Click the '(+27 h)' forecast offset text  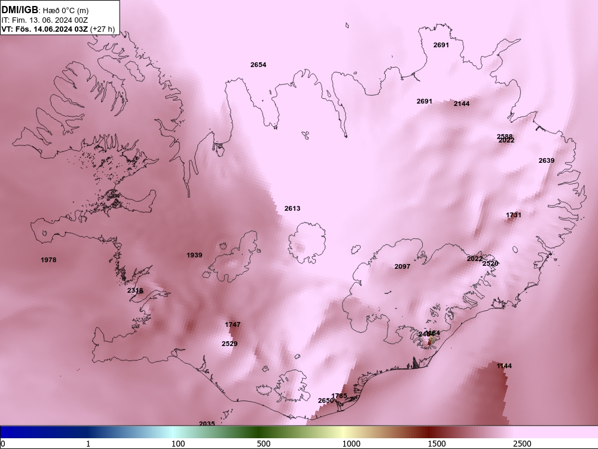103,29
